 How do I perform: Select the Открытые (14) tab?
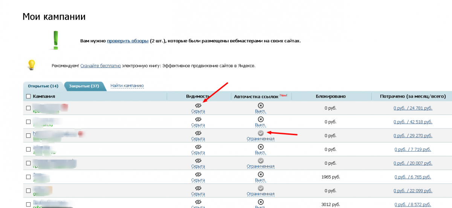(43, 86)
